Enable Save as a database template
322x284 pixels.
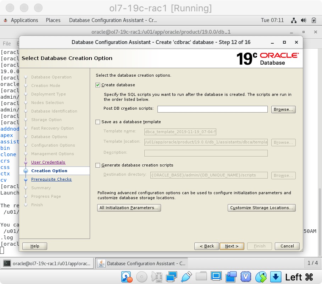98,122
